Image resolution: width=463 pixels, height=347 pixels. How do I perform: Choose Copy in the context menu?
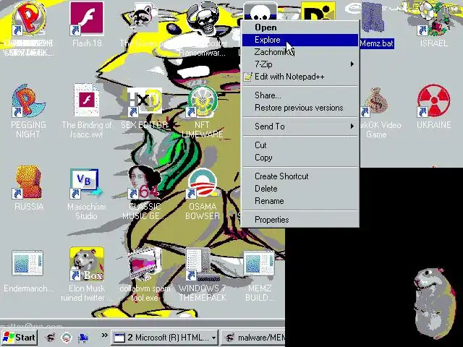tap(300, 158)
